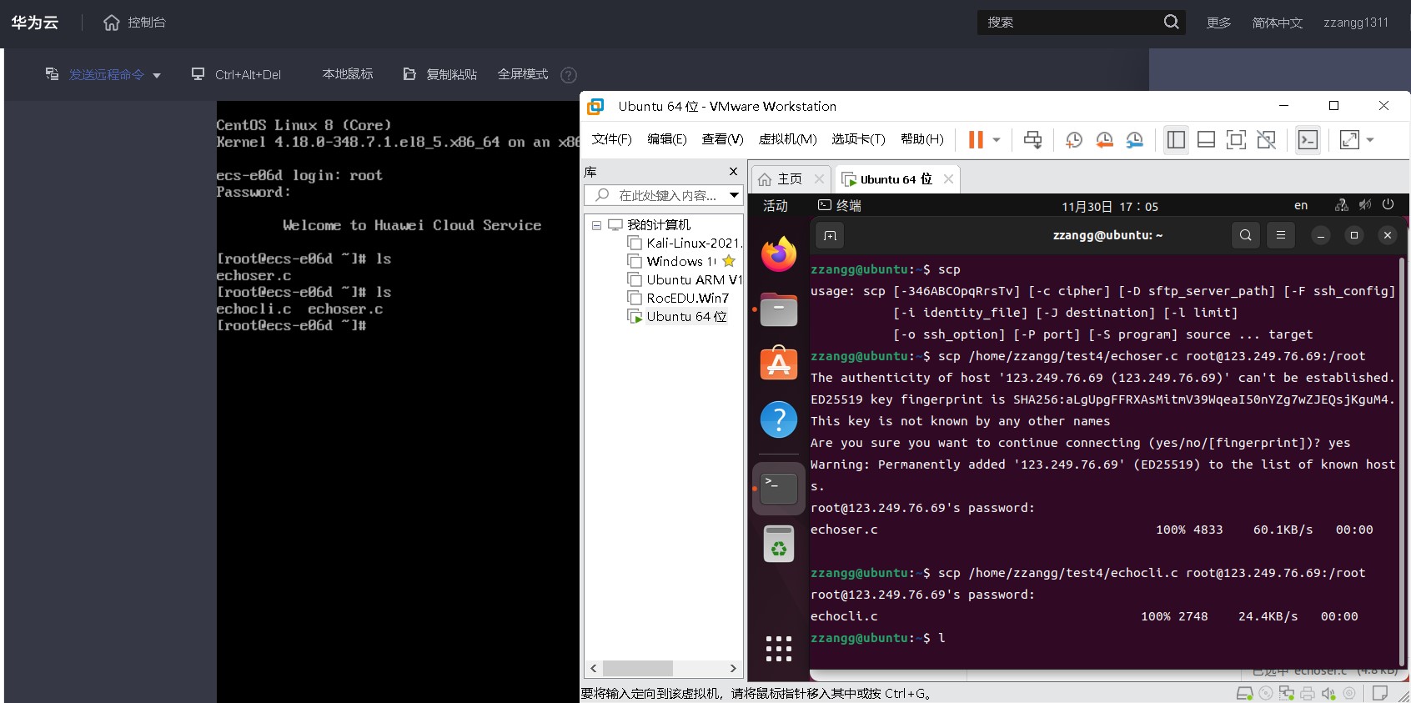Click Ctrl+Alt+Del in Huawei console toolbar
Viewport: 1411px width, 703px height.
pos(236,75)
